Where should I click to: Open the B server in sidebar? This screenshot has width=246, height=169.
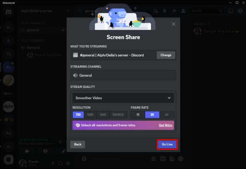(9, 41)
